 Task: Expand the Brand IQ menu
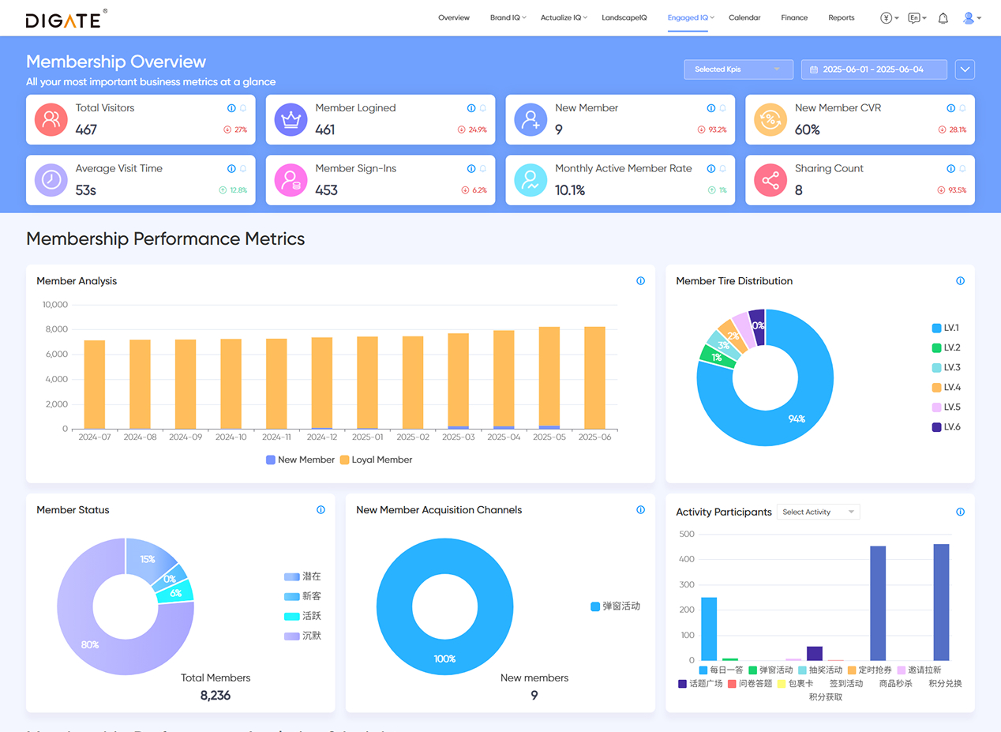(x=508, y=17)
